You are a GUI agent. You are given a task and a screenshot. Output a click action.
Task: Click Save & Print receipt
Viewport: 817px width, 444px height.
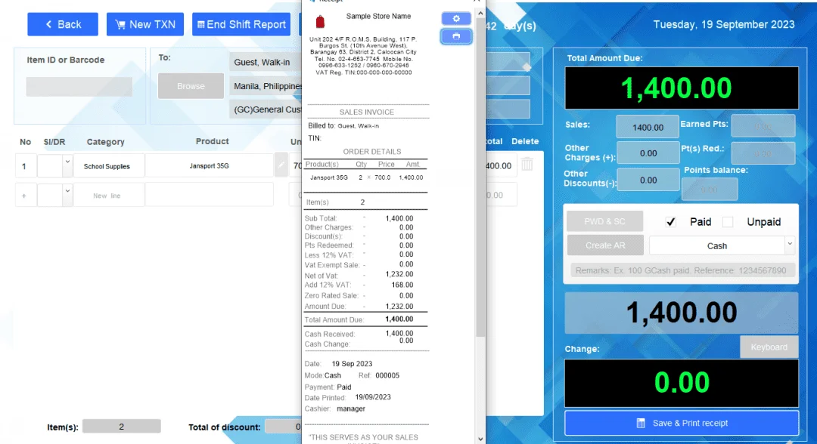pos(682,423)
